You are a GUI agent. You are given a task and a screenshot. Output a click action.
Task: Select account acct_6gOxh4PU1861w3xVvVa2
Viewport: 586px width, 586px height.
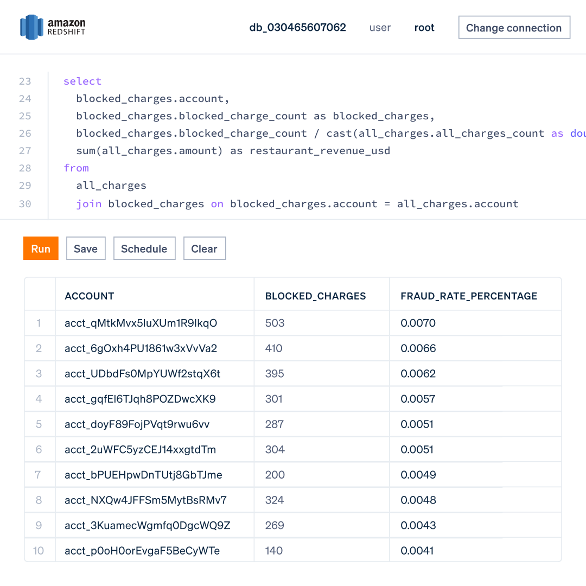(x=141, y=348)
